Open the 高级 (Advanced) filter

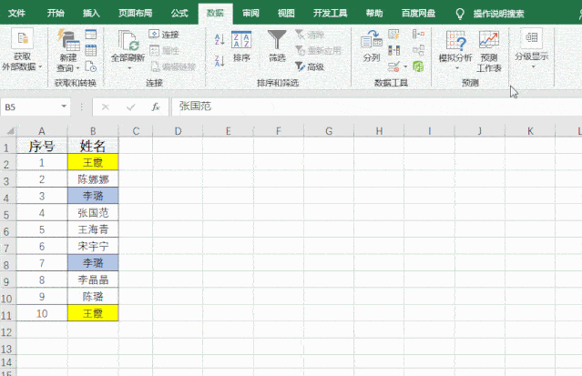(x=310, y=66)
